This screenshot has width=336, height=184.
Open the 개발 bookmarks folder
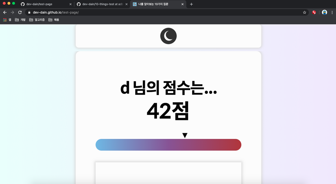(20, 20)
